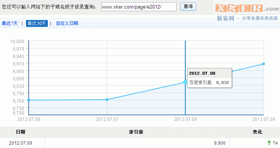This screenshot has width=280, height=148.
Task: Click the 2012.07.06 x-axis date label
Action: 29,119
